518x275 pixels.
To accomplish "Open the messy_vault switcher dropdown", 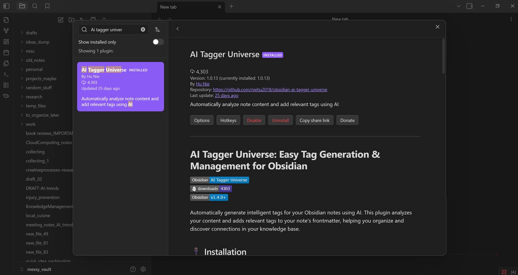I will [x=36, y=269].
